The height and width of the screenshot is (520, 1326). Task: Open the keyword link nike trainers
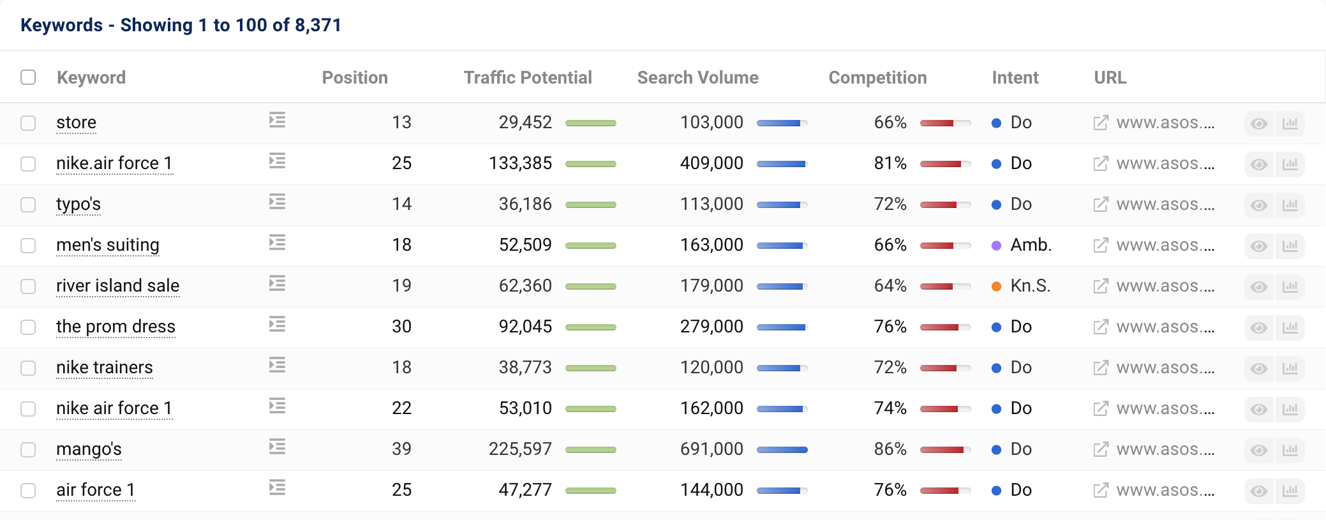point(105,368)
